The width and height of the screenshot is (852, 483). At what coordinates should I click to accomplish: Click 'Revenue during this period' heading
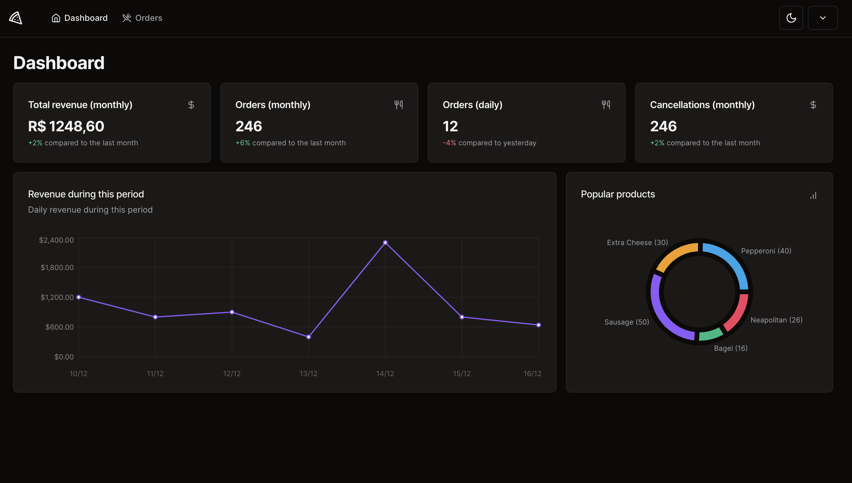[x=86, y=194]
